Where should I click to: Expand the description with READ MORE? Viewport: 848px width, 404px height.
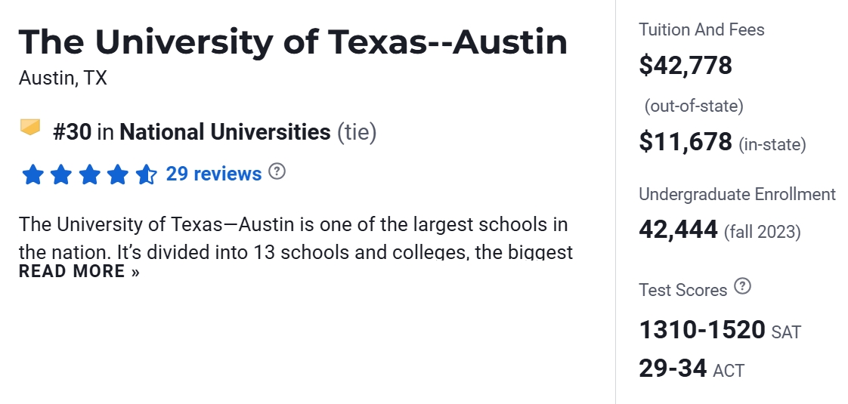point(79,272)
